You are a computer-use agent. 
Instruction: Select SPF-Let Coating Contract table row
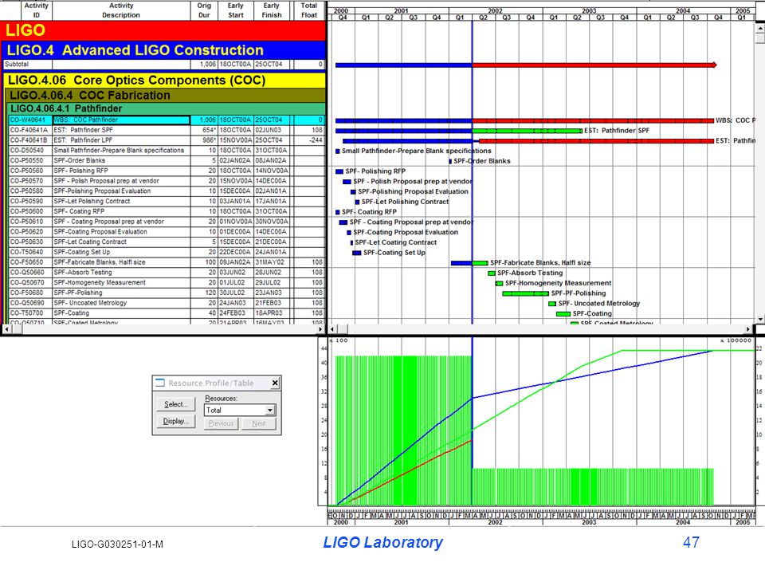point(167,242)
